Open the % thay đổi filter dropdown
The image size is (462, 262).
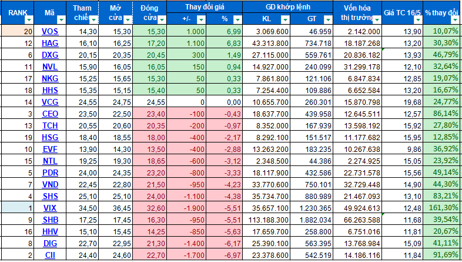(x=454, y=20)
